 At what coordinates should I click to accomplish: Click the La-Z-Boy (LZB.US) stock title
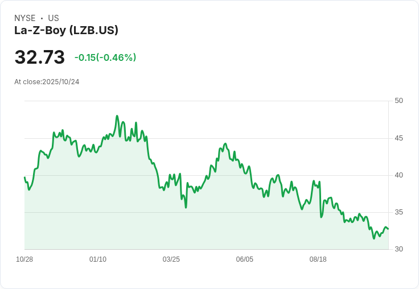pos(66,30)
